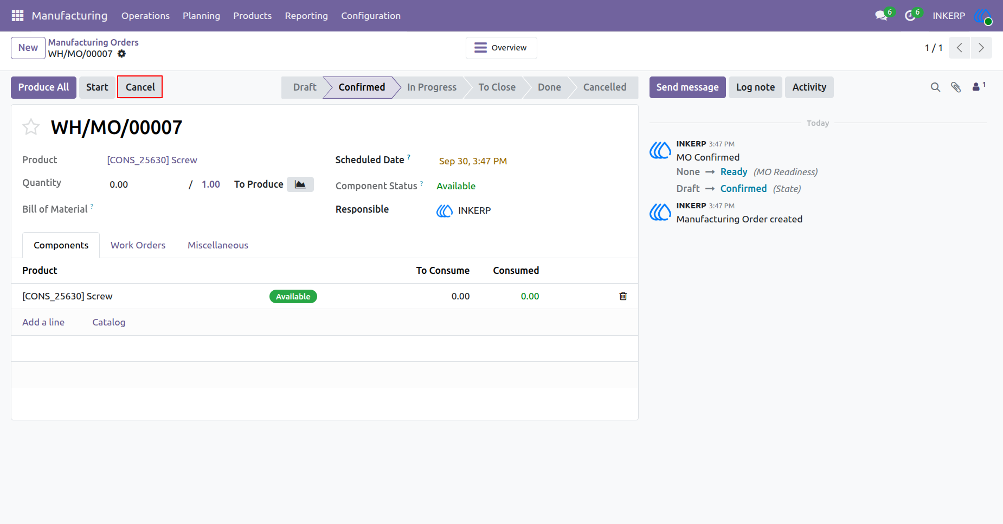The image size is (1003, 524).
Task: Open the Reporting menu
Action: point(306,16)
